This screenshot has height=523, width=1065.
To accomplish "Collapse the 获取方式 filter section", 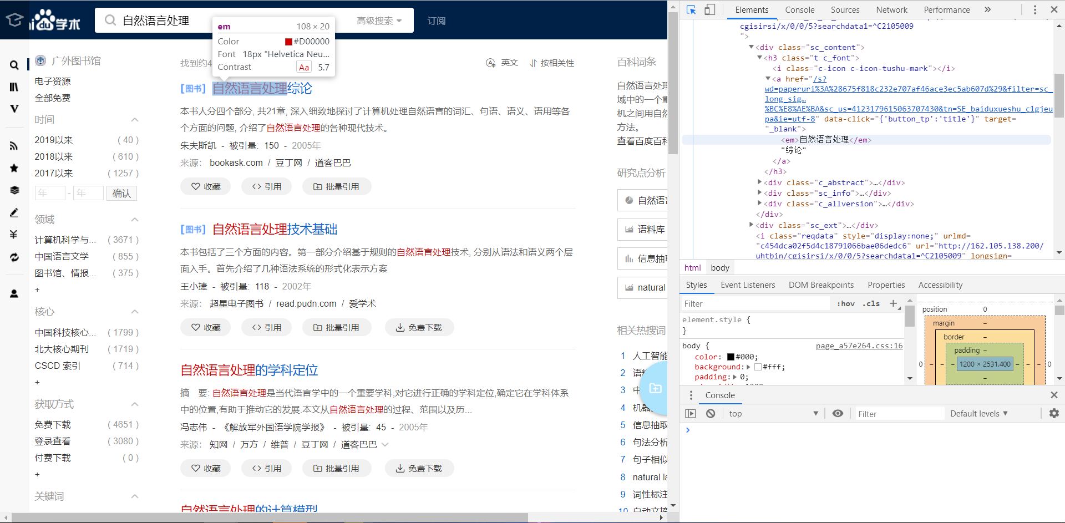I will (134, 404).
